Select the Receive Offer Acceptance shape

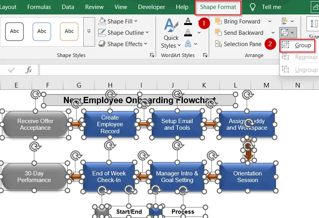tap(36, 124)
